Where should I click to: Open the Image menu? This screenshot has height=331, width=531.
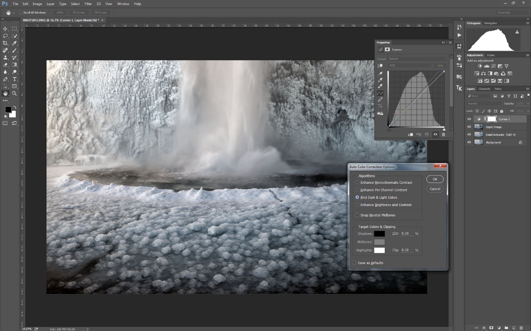coord(37,4)
